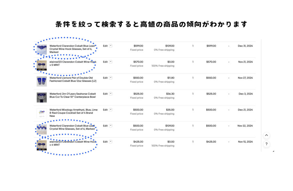
Task: Open thumbnail of Seahorse Cobalt Centerpiece Bowl
Action: [42, 98]
